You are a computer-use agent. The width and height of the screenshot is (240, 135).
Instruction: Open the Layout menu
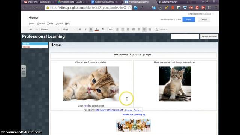coord(59,23)
